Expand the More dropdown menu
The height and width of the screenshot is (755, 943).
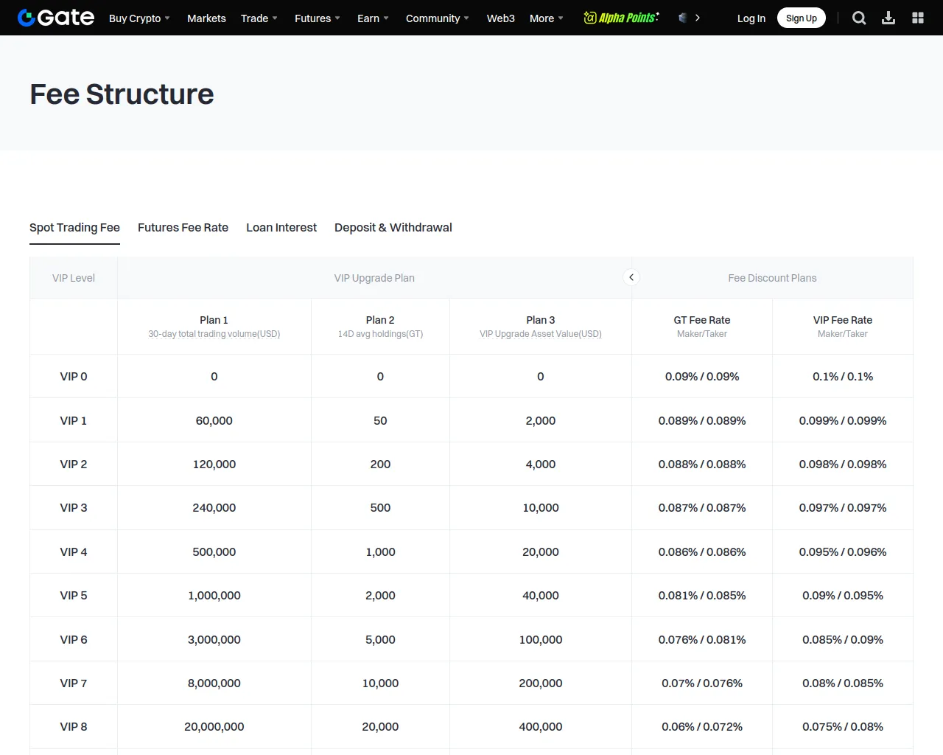pos(547,18)
